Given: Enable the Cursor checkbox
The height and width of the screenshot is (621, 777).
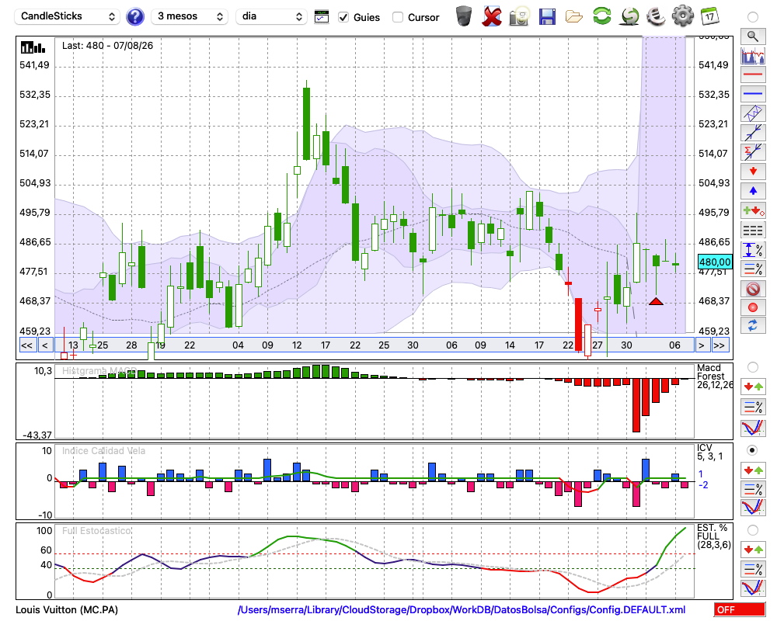Looking at the screenshot, I should (397, 17).
